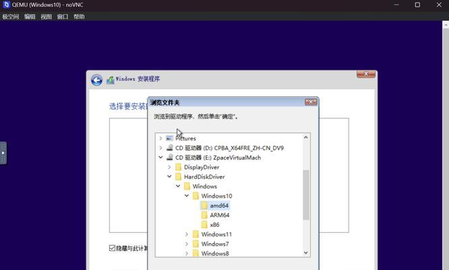Collapse CD drive (E:) ZpaceVirtualMach node

click(160, 157)
